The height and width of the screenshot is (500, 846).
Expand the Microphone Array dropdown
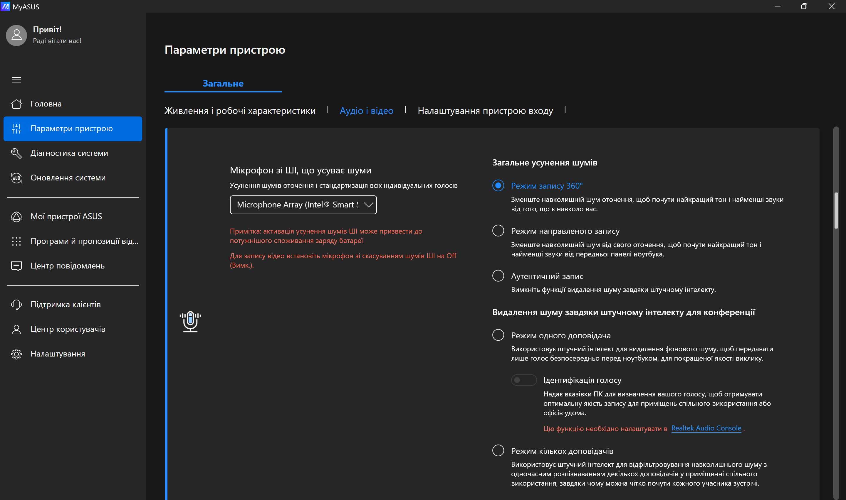click(303, 205)
